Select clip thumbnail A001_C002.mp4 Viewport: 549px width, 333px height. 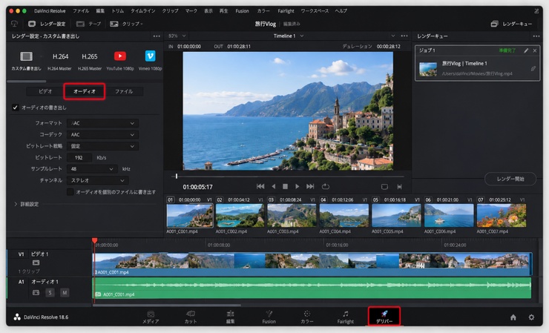pos(240,216)
